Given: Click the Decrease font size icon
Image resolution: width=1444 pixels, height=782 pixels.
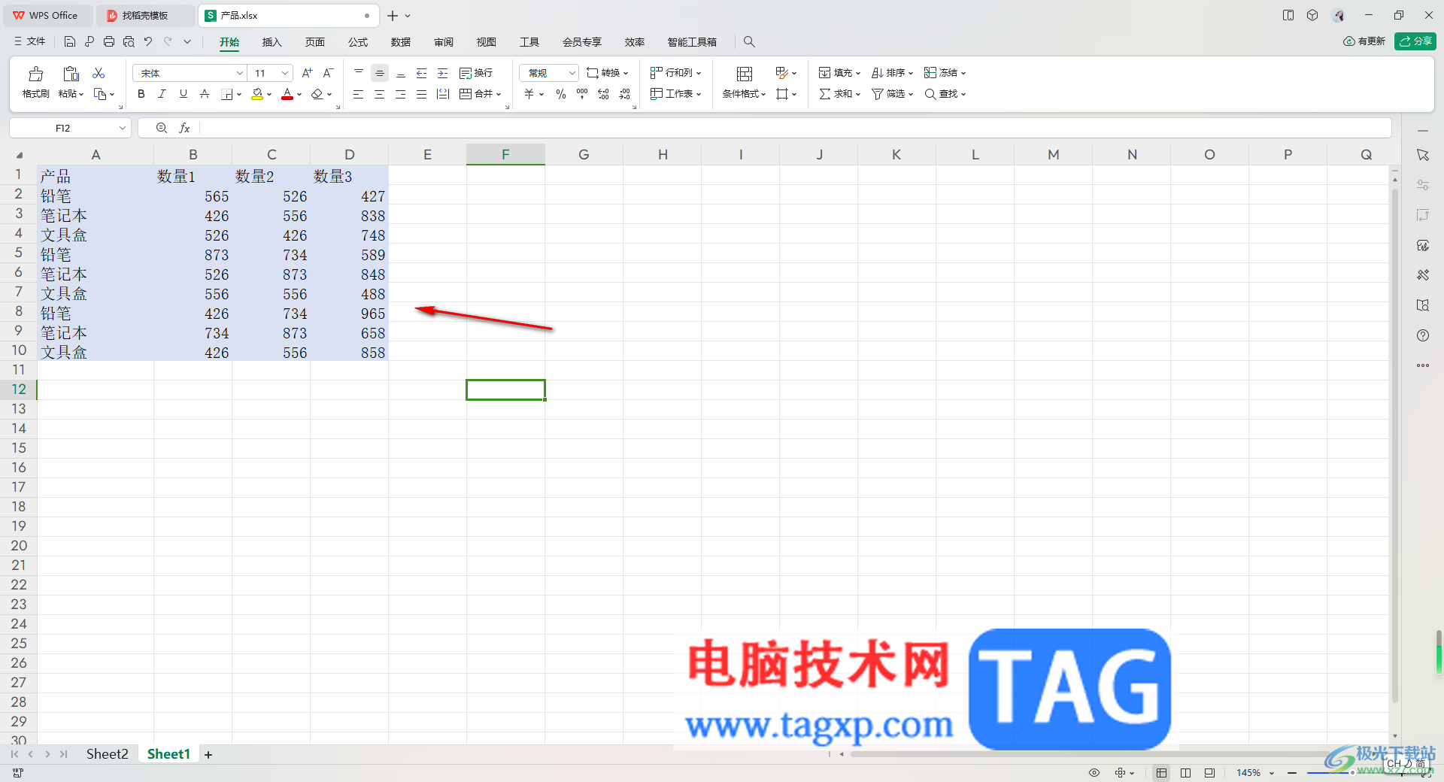Looking at the screenshot, I should coord(328,73).
